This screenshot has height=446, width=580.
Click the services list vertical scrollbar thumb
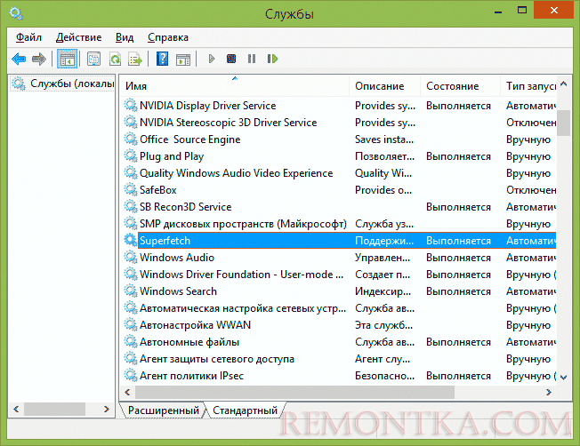[x=563, y=123]
